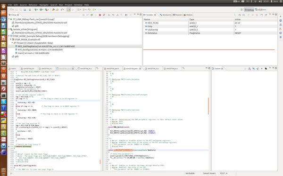Collapse STOP_MODE_Example Debug GDB Hardware Debugging node

[9, 36]
